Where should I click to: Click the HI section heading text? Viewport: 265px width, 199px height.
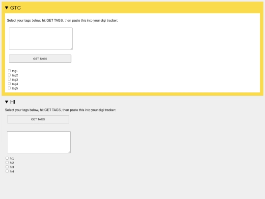(13, 102)
